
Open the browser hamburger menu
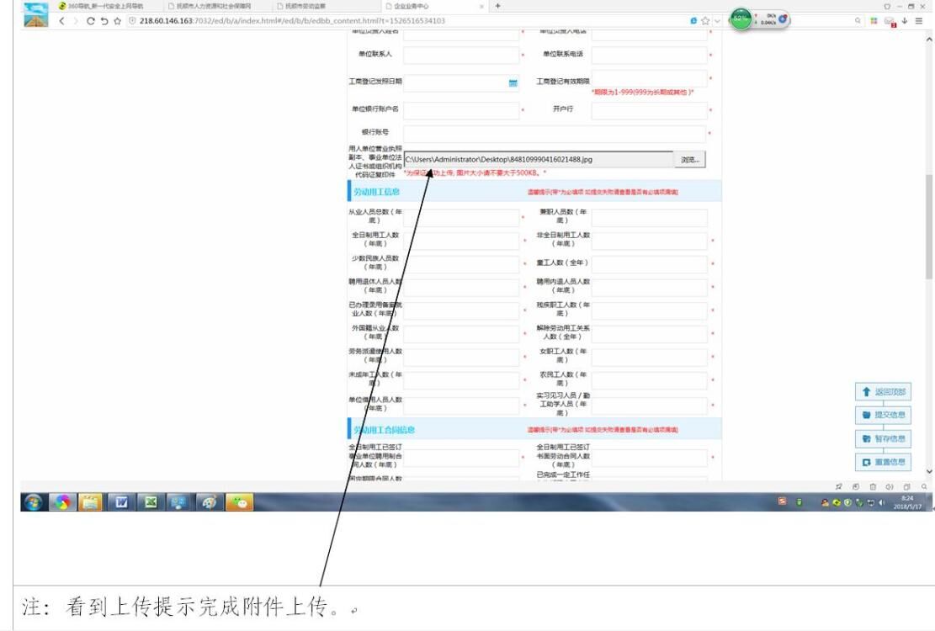click(x=919, y=21)
